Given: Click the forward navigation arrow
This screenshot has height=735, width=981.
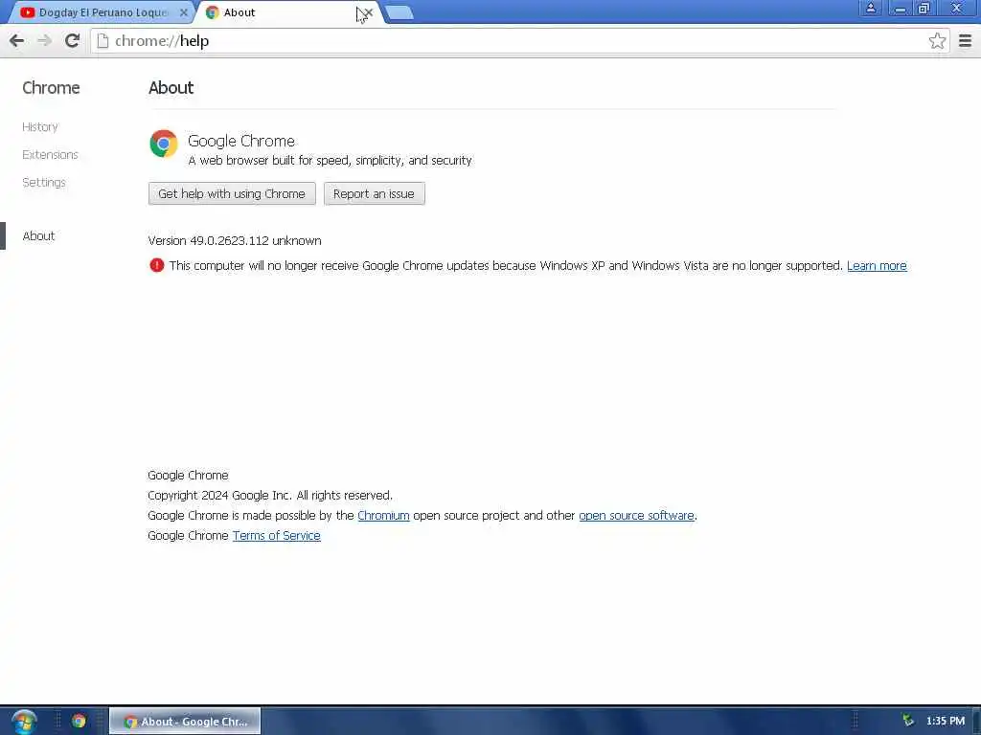Looking at the screenshot, I should pyautogui.click(x=44, y=41).
